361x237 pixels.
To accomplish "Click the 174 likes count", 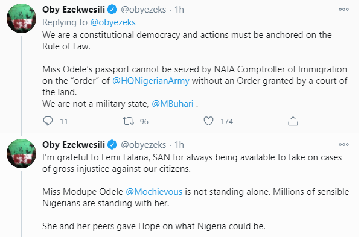I will (x=227, y=121).
